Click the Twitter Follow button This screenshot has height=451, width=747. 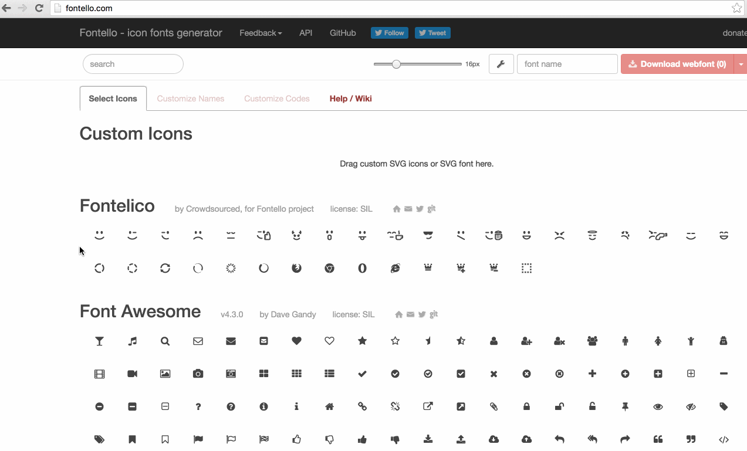coord(390,33)
